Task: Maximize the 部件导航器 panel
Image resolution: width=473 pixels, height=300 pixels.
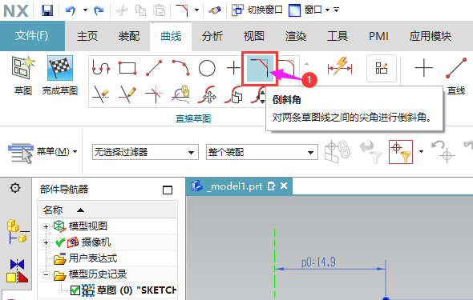Action: 168,190
